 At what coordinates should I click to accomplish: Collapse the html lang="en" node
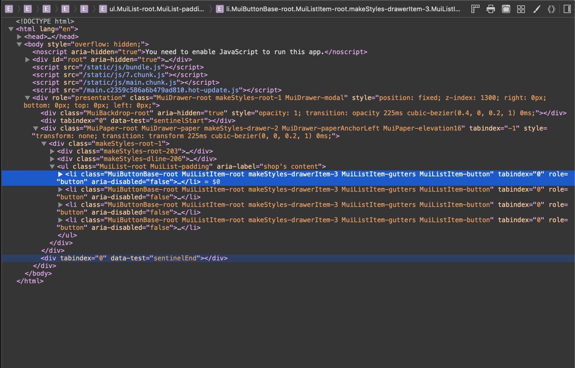point(11,29)
